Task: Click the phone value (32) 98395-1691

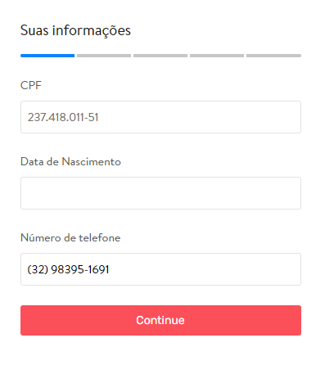Action: 68,269
